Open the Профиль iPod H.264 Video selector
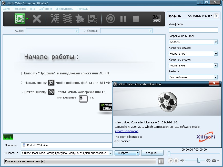The image size is (223, 167). tap(67, 145)
